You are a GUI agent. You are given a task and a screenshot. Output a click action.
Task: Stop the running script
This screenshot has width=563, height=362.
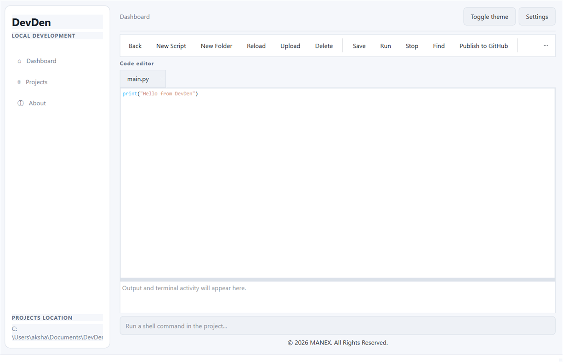point(412,46)
